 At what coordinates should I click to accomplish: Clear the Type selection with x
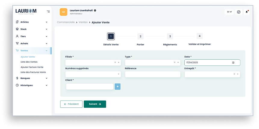click(174, 62)
